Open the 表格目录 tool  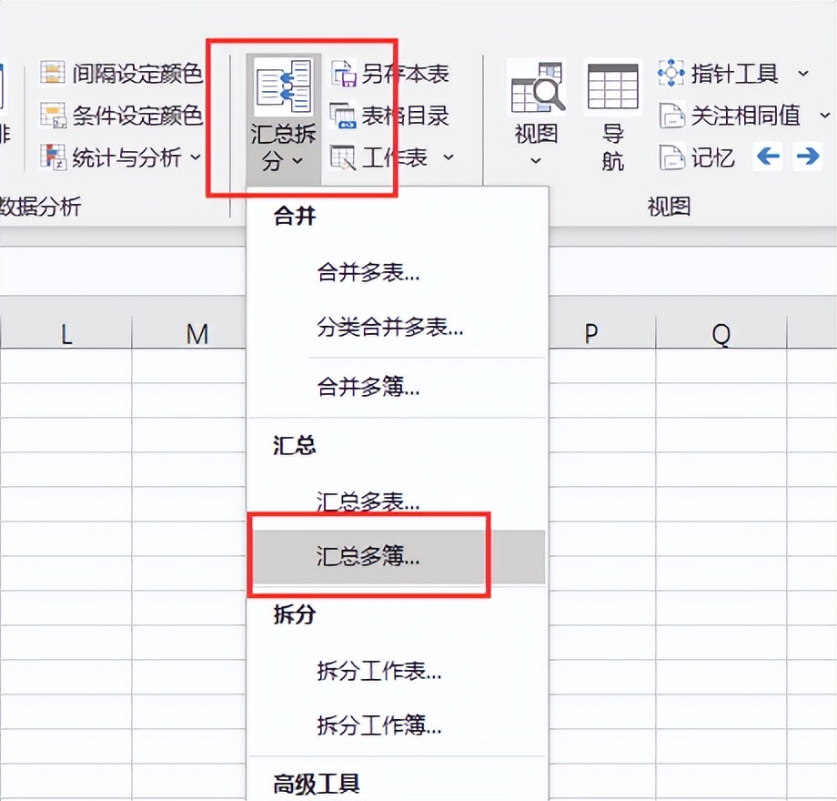343,116
